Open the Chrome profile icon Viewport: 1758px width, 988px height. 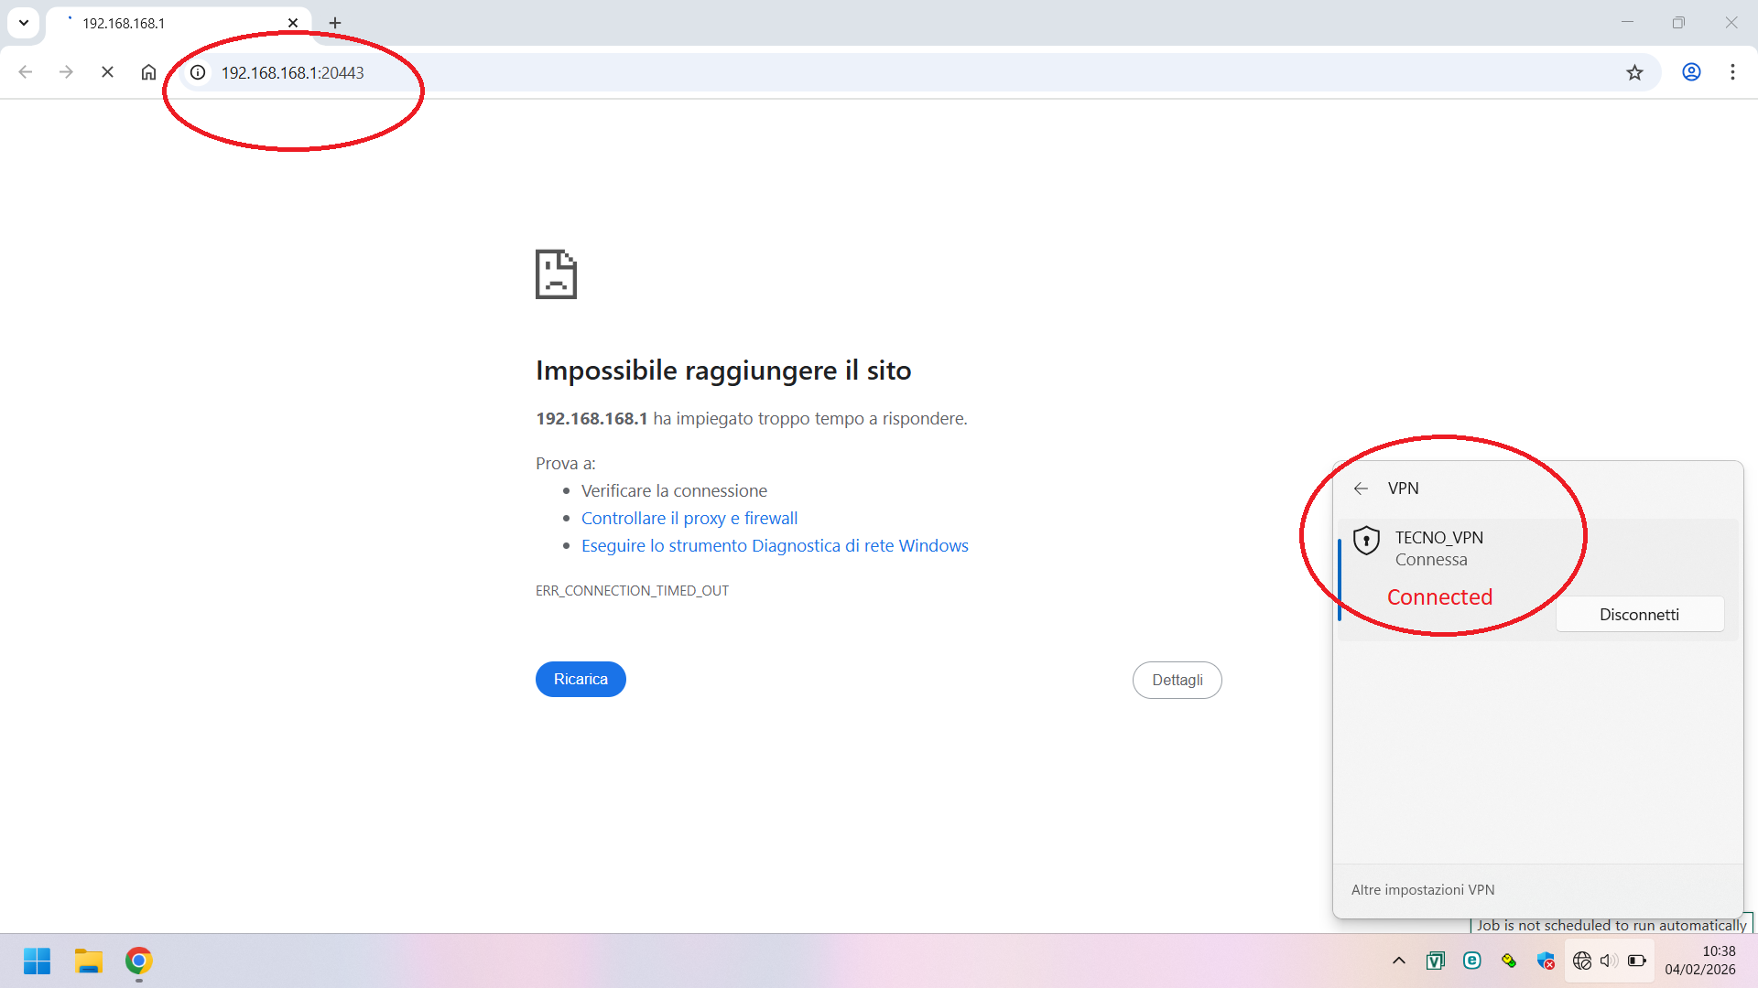[1691, 72]
